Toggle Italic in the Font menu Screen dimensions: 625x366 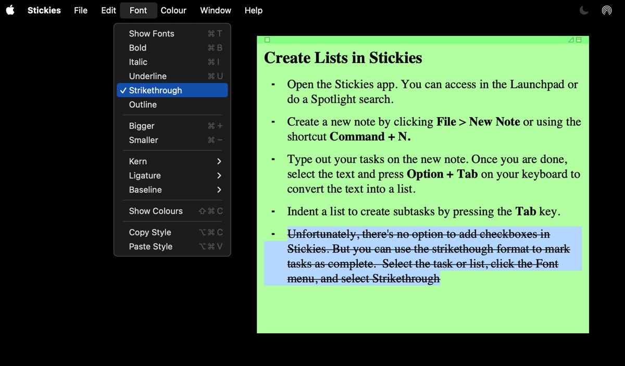pos(172,62)
